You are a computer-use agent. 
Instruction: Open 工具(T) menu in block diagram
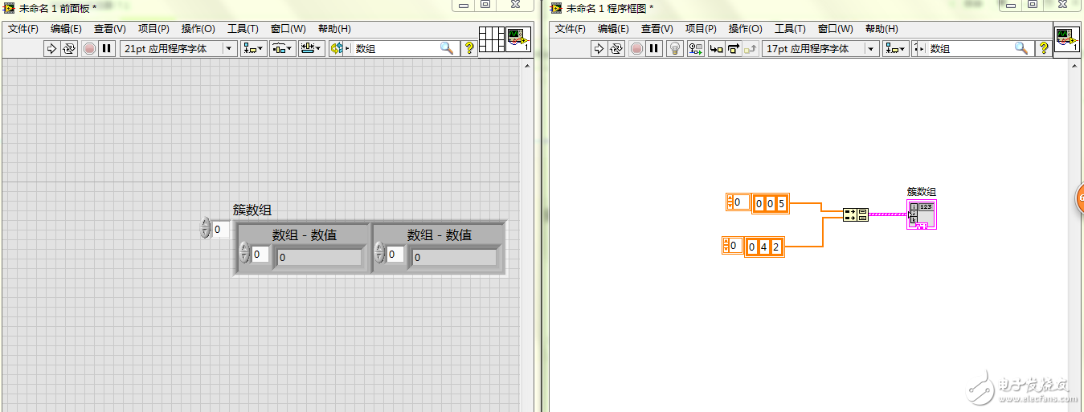click(790, 28)
